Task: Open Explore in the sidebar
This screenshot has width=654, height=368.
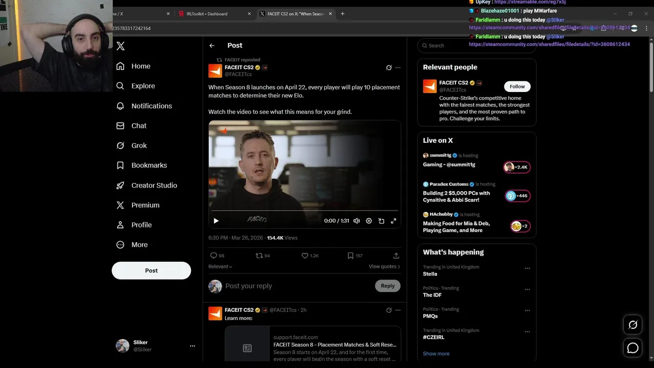Action: (135, 86)
